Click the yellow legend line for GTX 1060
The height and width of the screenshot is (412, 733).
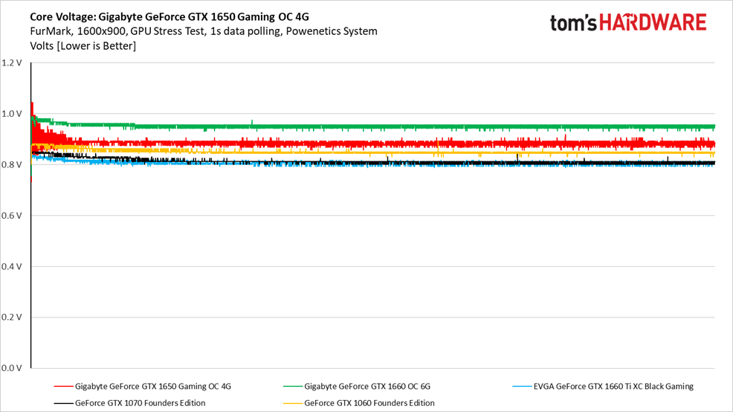pos(293,402)
